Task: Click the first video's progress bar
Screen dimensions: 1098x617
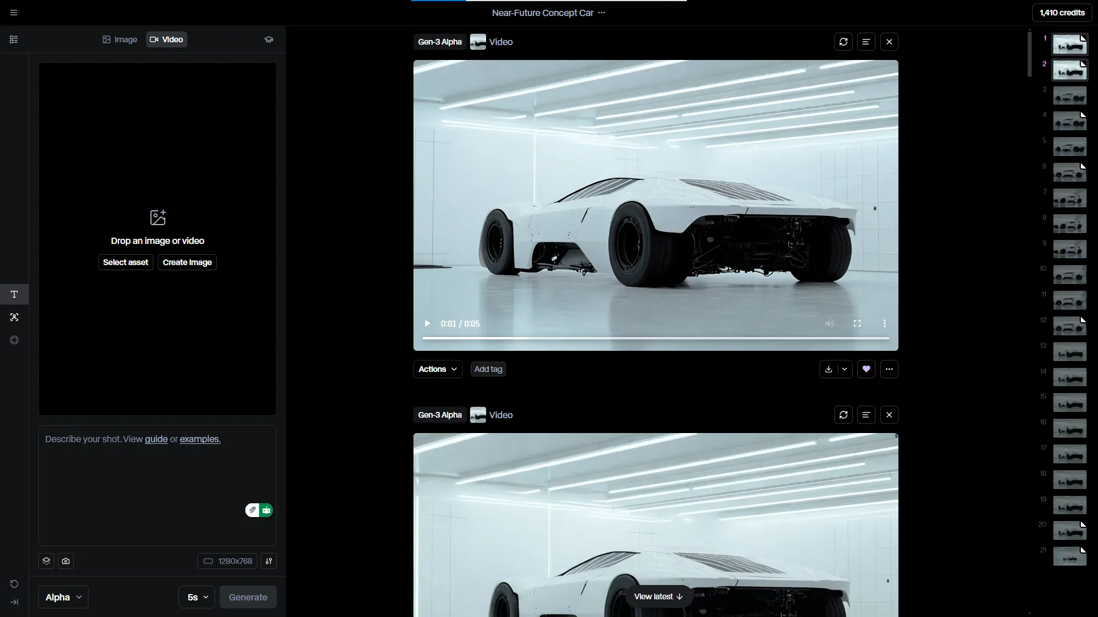Action: click(x=655, y=338)
